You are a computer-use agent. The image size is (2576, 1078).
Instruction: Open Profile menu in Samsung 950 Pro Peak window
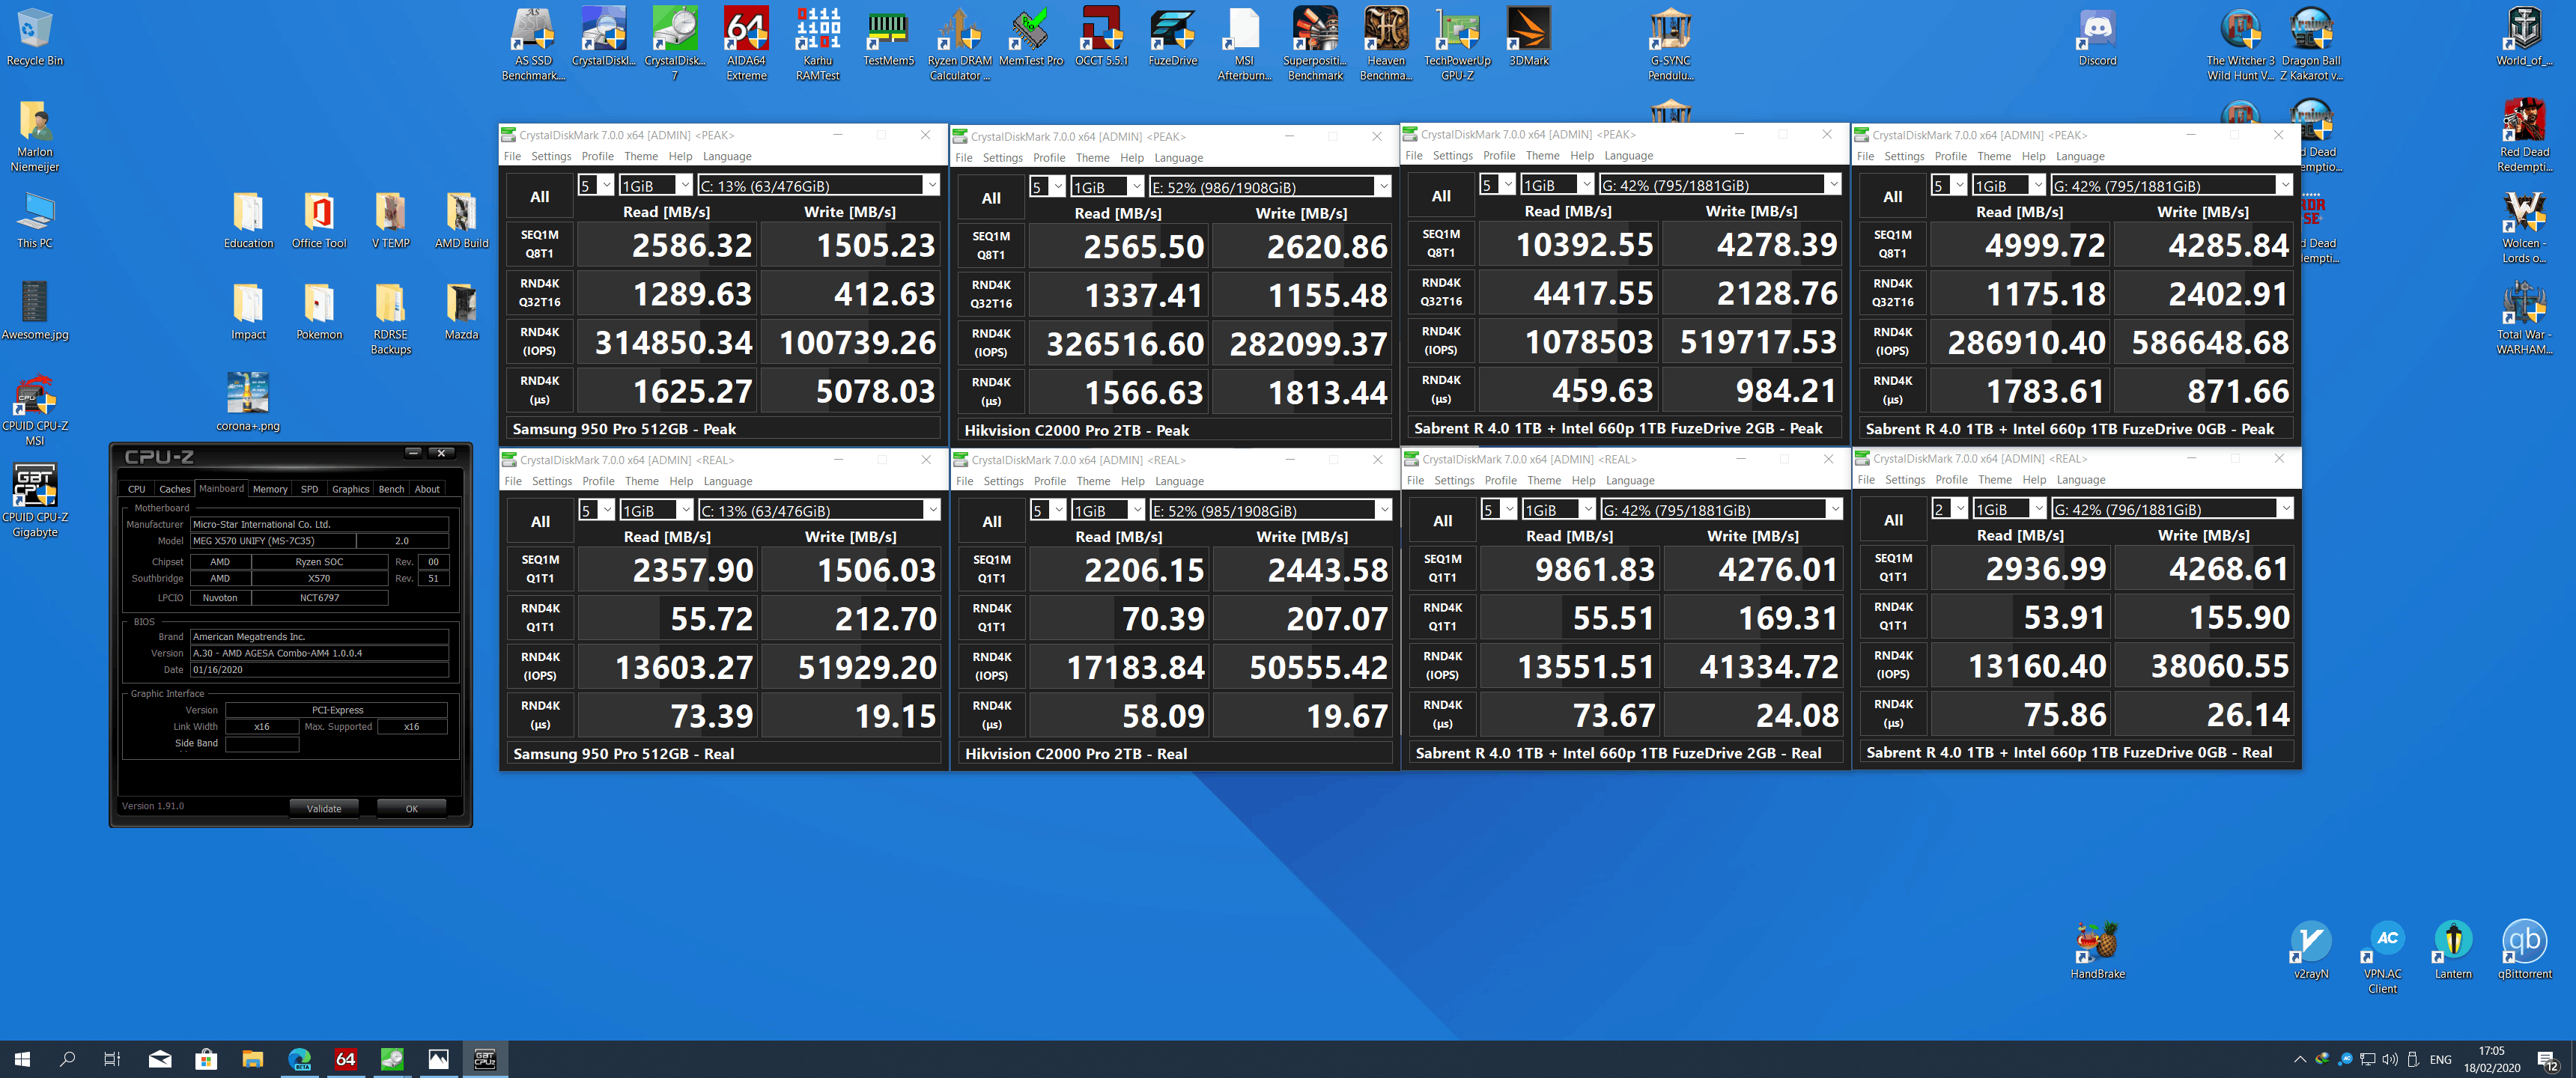click(x=597, y=156)
